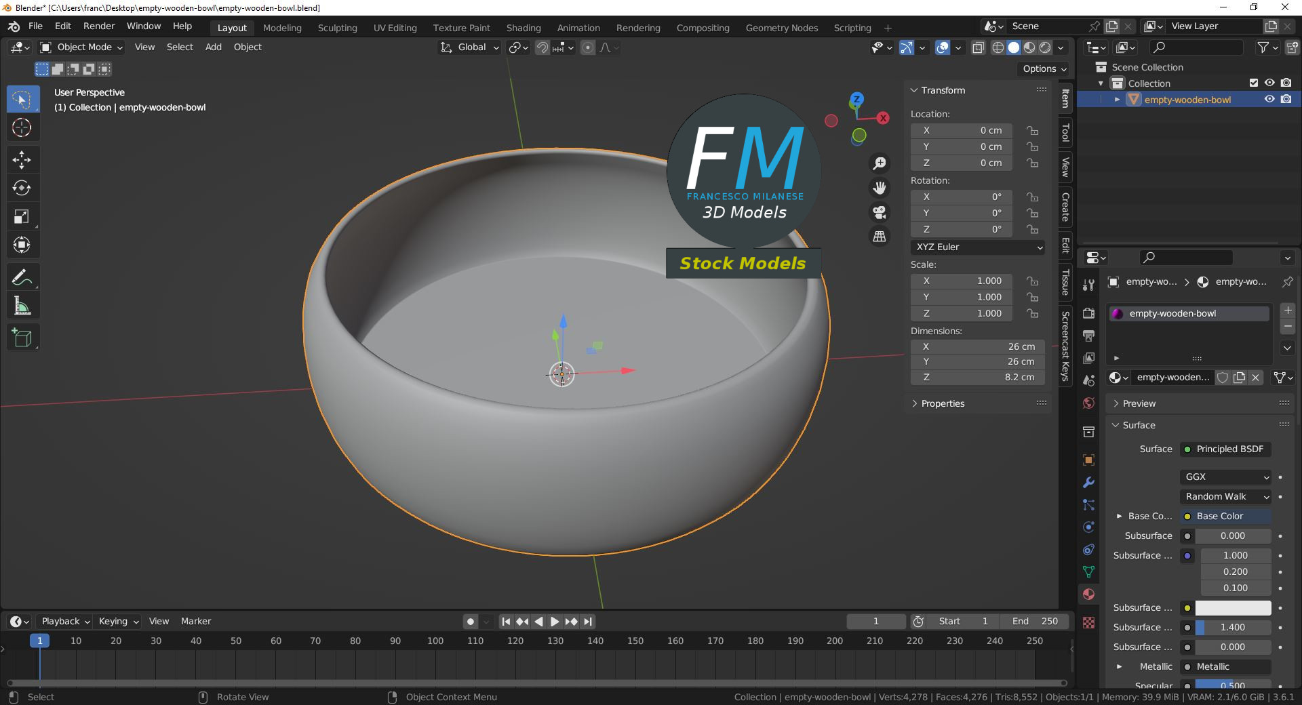Open the Modifier properties wrench tab
The image size is (1302, 705).
[x=1089, y=483]
